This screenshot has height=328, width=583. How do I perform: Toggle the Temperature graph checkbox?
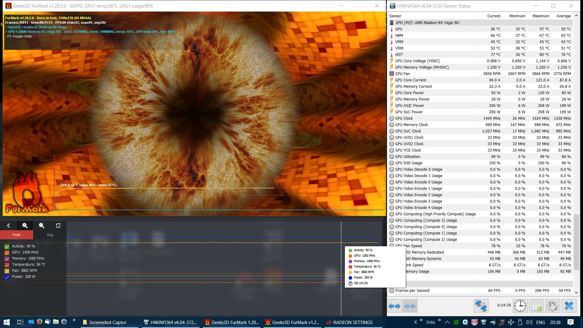point(7,265)
